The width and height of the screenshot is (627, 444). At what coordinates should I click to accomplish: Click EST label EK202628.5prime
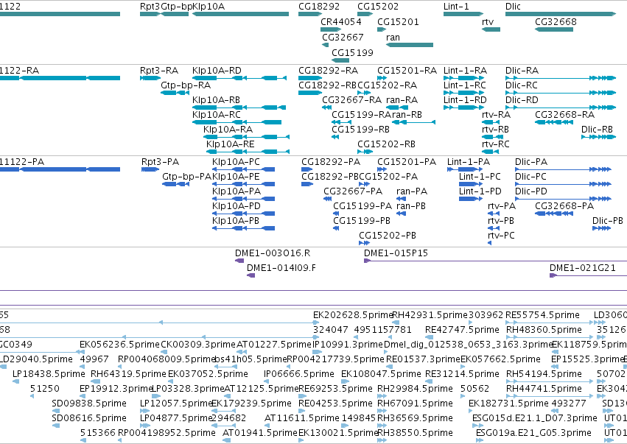tap(353, 315)
